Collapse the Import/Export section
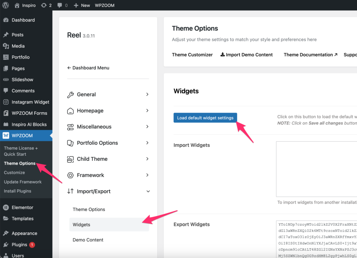 [x=147, y=191]
